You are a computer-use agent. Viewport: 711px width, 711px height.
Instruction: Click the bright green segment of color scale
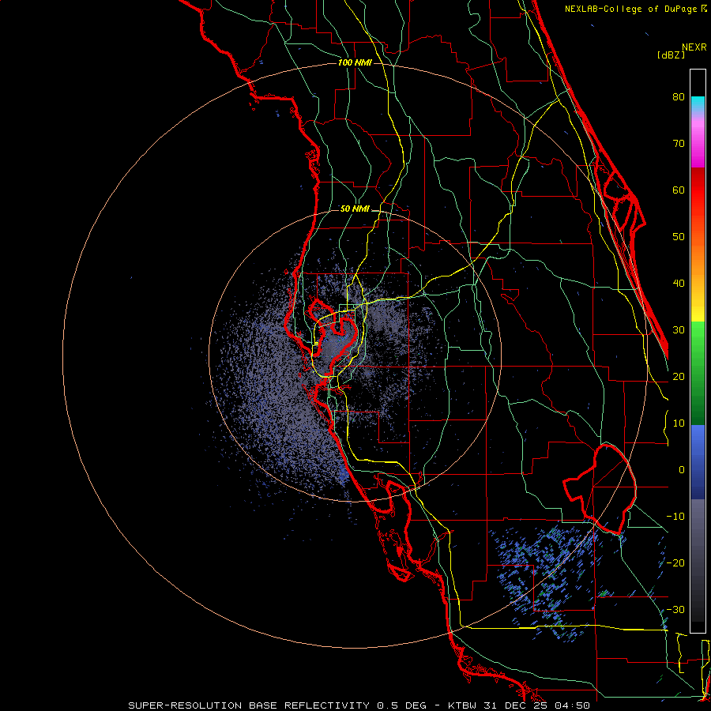(x=698, y=336)
